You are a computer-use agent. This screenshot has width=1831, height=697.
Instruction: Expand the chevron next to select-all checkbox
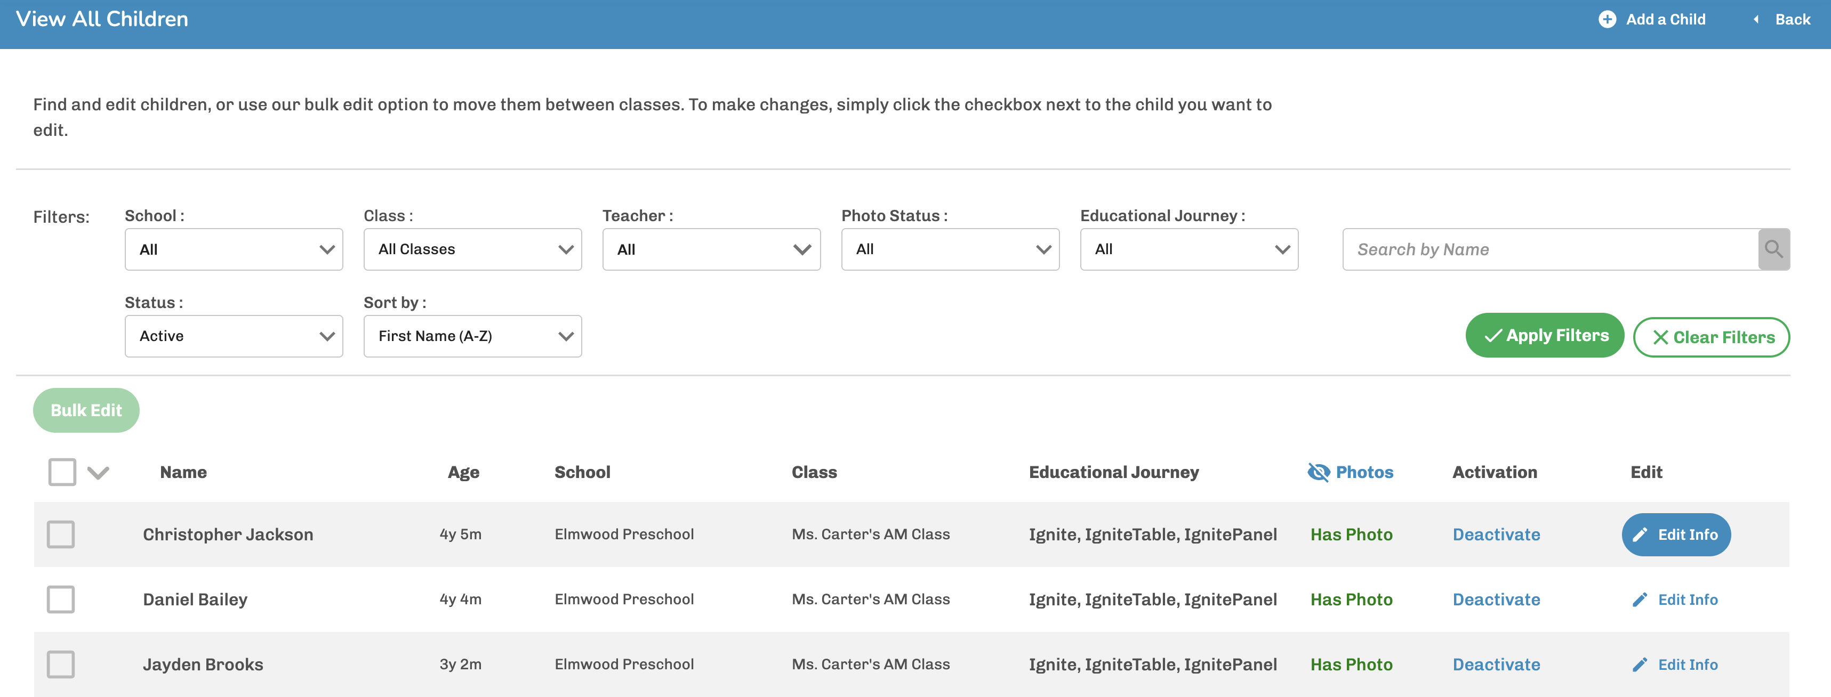(x=98, y=473)
